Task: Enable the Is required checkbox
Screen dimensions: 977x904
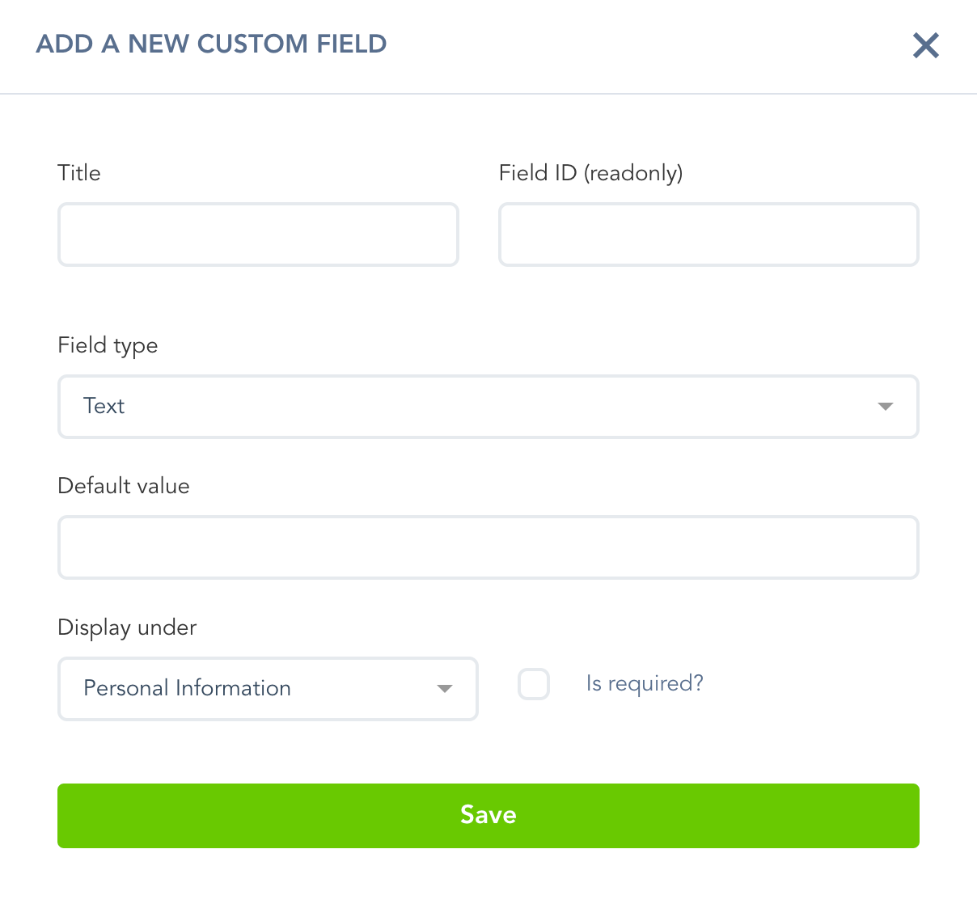Action: click(x=534, y=684)
